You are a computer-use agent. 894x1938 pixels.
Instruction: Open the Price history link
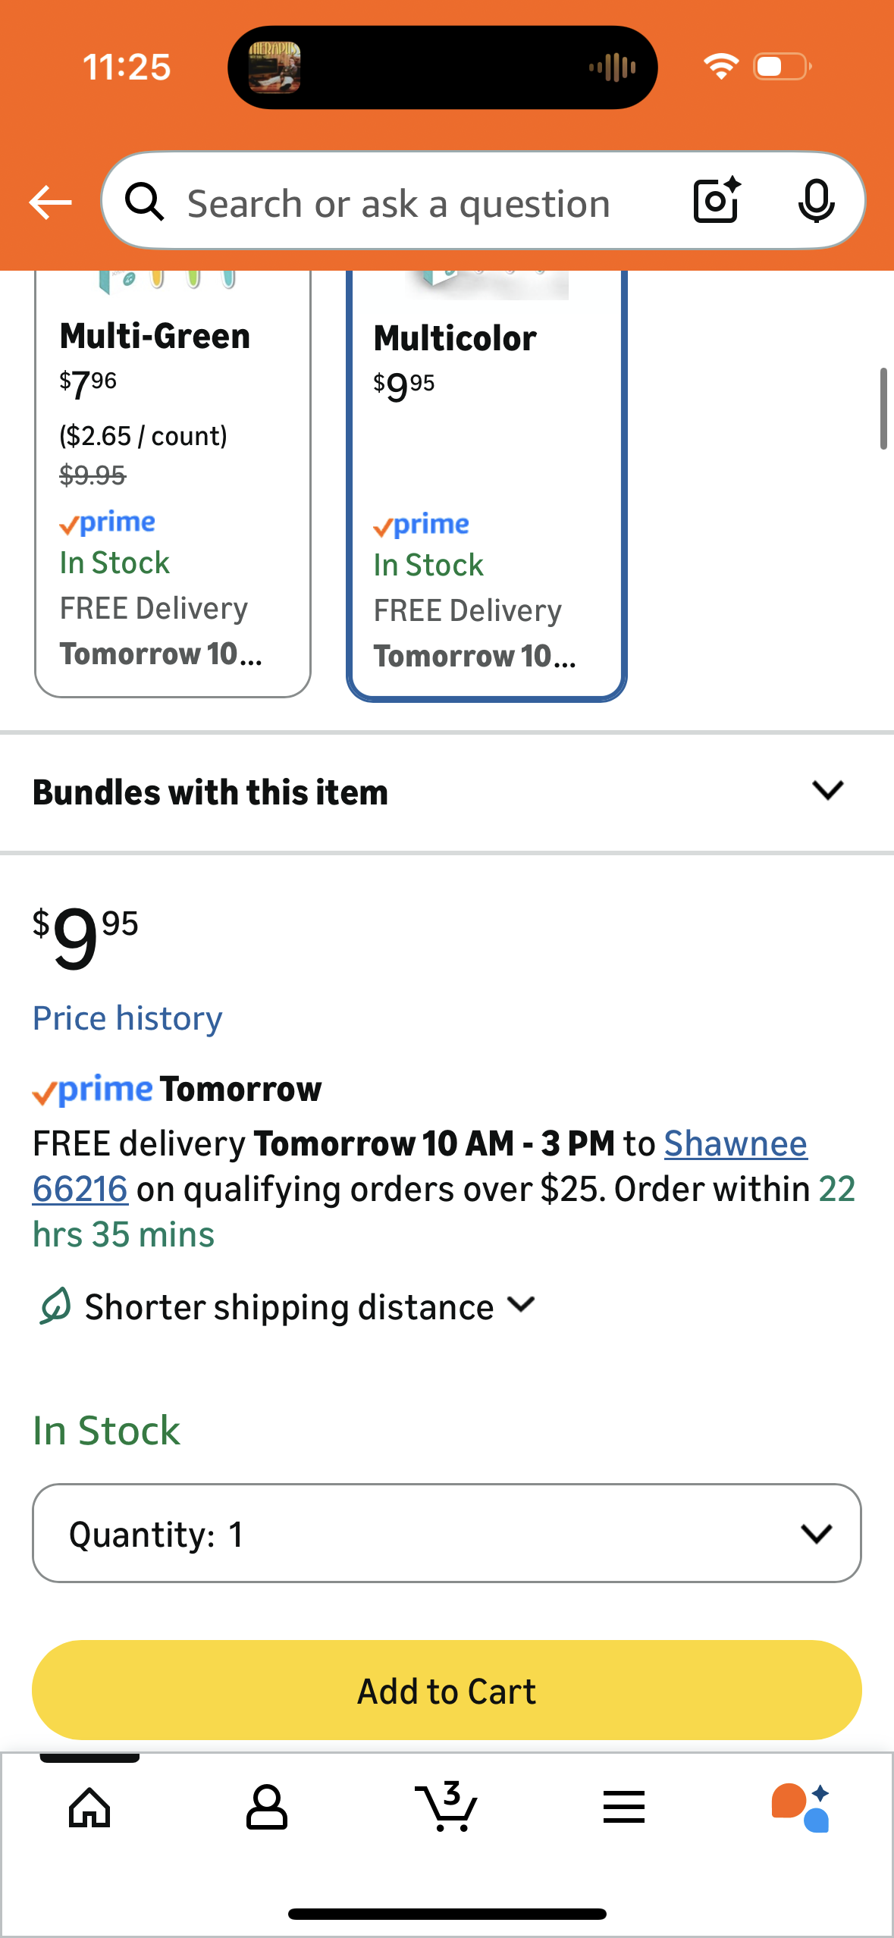(x=127, y=1018)
